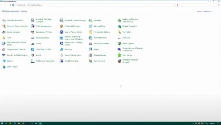Image resolution: width=221 pixels, height=125 pixels.
Task: Show hidden tray icons chevron
Action: pyautogui.click(x=193, y=123)
